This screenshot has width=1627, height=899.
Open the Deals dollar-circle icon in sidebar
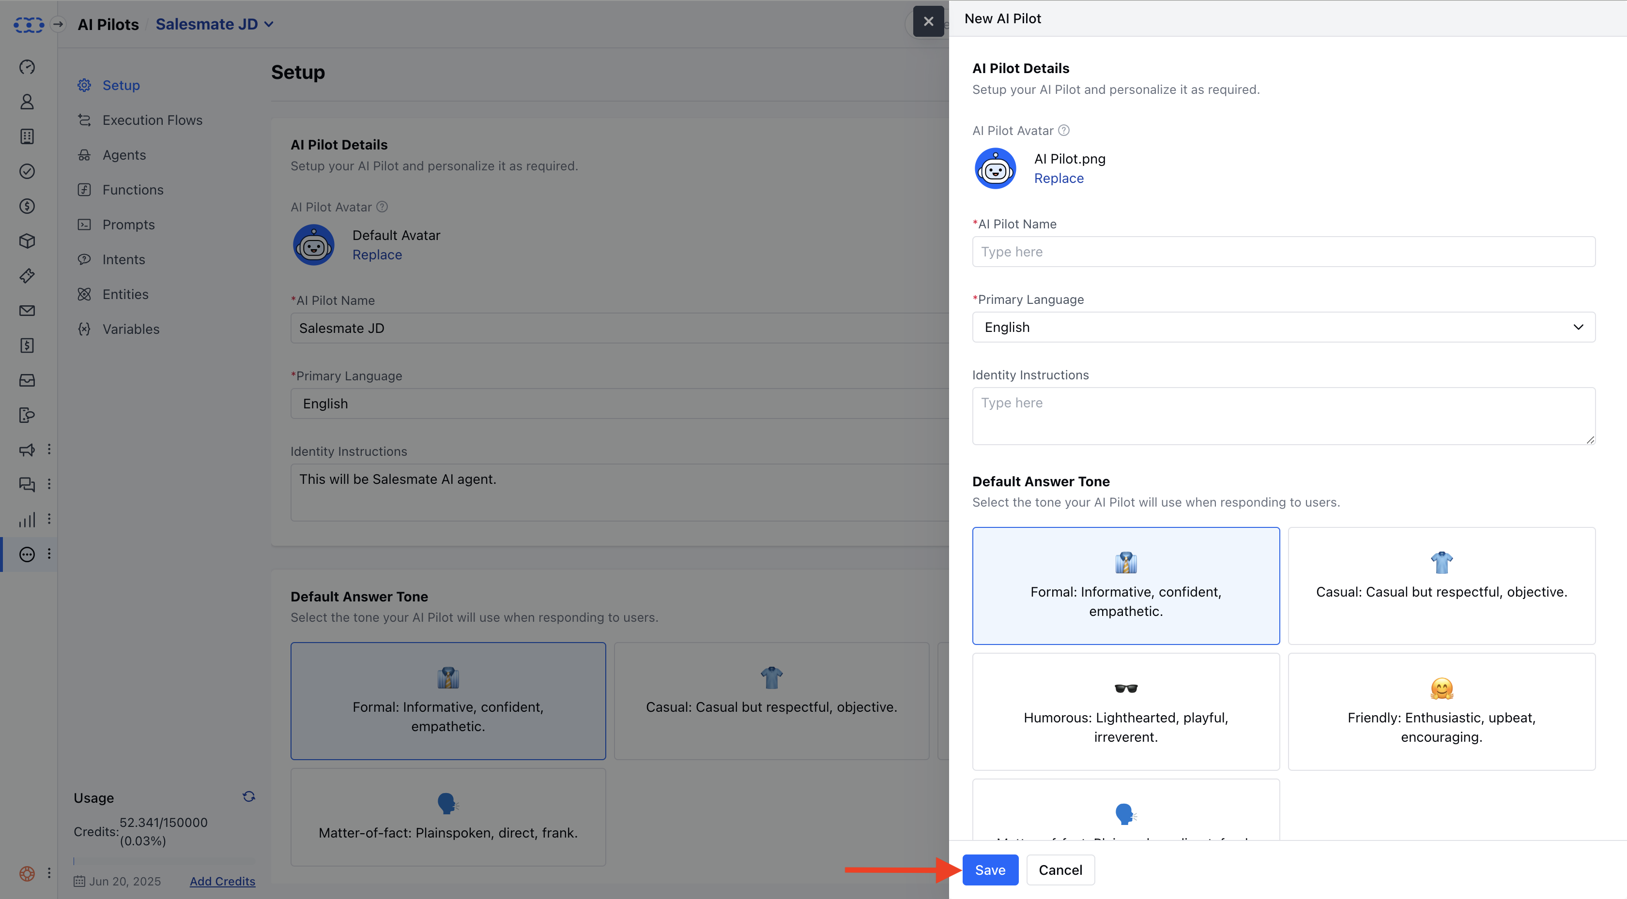[x=27, y=206]
